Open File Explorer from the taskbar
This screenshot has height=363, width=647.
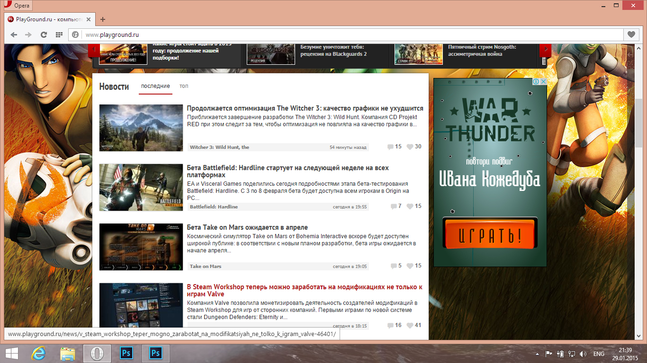tap(68, 354)
